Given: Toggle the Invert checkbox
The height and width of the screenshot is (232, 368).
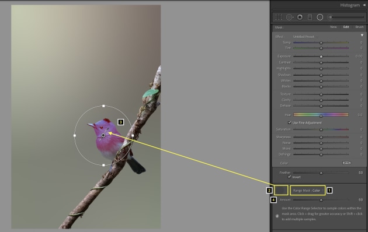Looking at the screenshot, I should pos(289,177).
